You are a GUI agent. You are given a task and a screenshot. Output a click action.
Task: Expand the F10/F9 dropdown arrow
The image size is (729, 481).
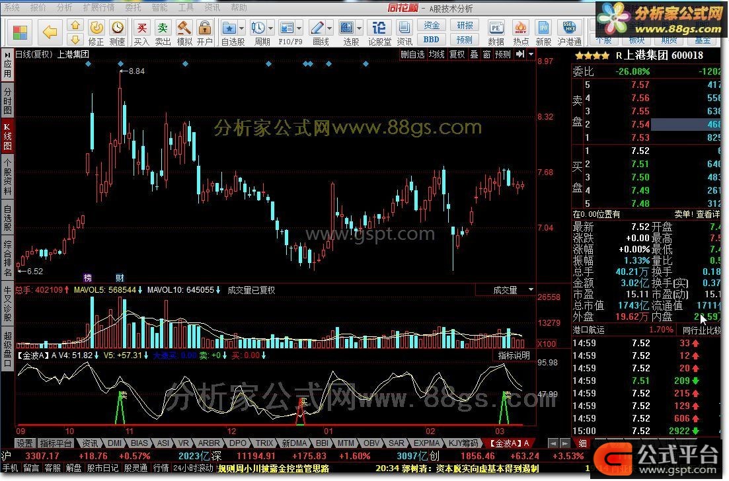point(299,28)
